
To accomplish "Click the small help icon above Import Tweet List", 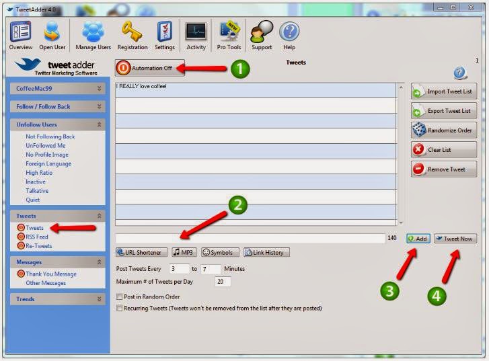I will coord(460,73).
